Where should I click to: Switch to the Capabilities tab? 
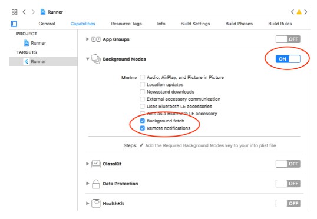pyautogui.click(x=82, y=24)
